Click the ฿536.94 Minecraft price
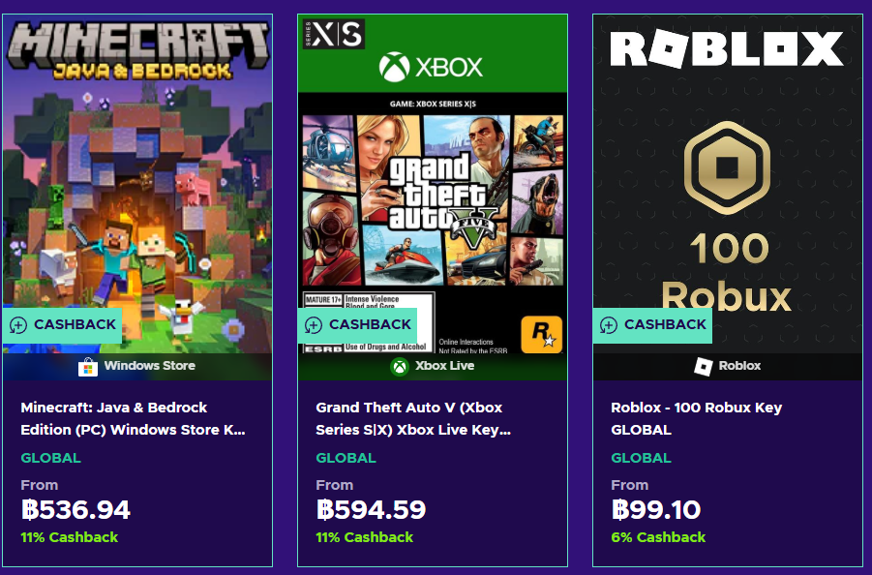 [75, 510]
